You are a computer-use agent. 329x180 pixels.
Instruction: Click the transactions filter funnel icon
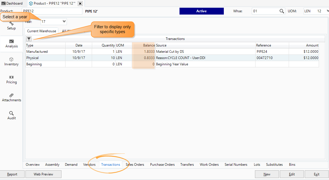29,39
